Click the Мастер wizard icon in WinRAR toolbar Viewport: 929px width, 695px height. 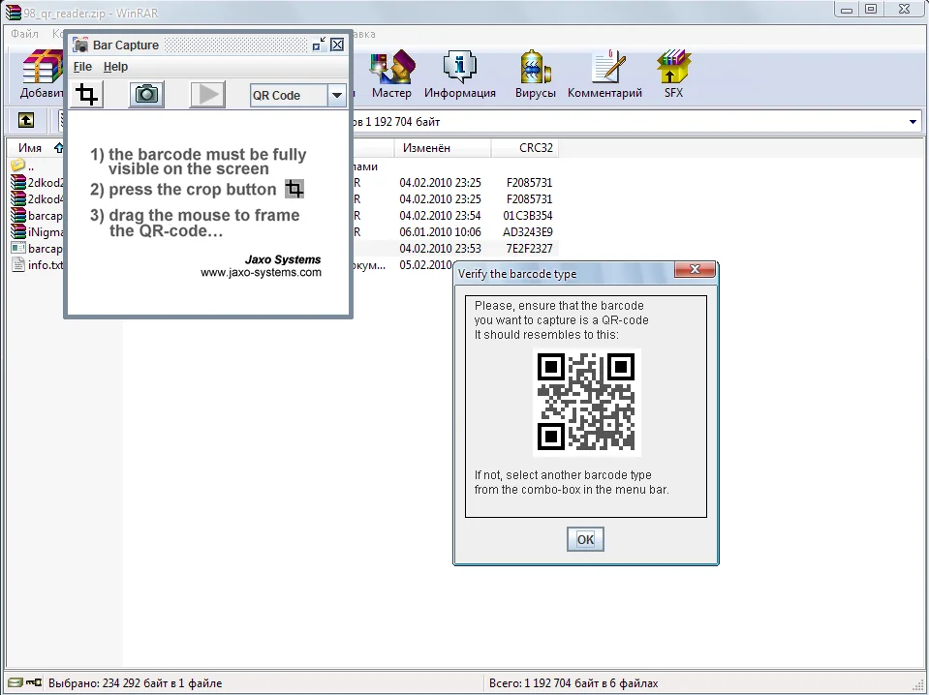(391, 75)
